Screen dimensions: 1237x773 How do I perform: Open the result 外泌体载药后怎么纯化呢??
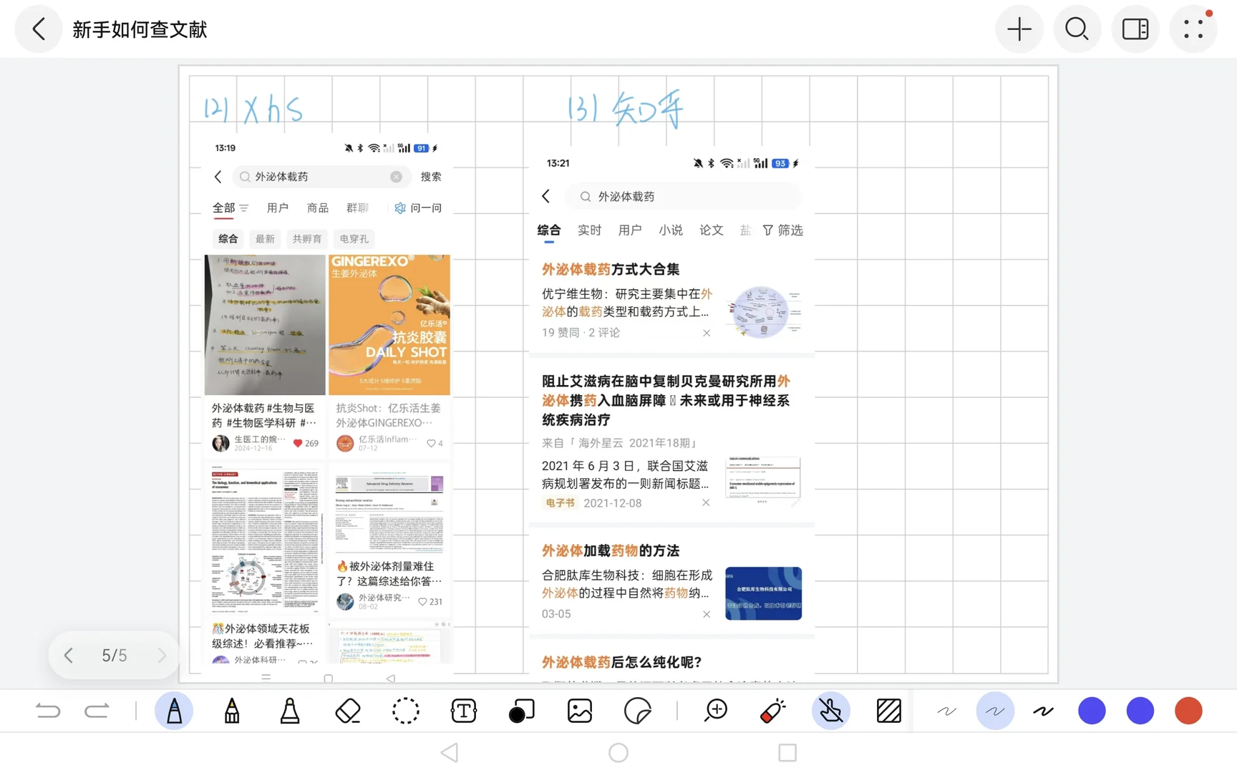pyautogui.click(x=622, y=663)
